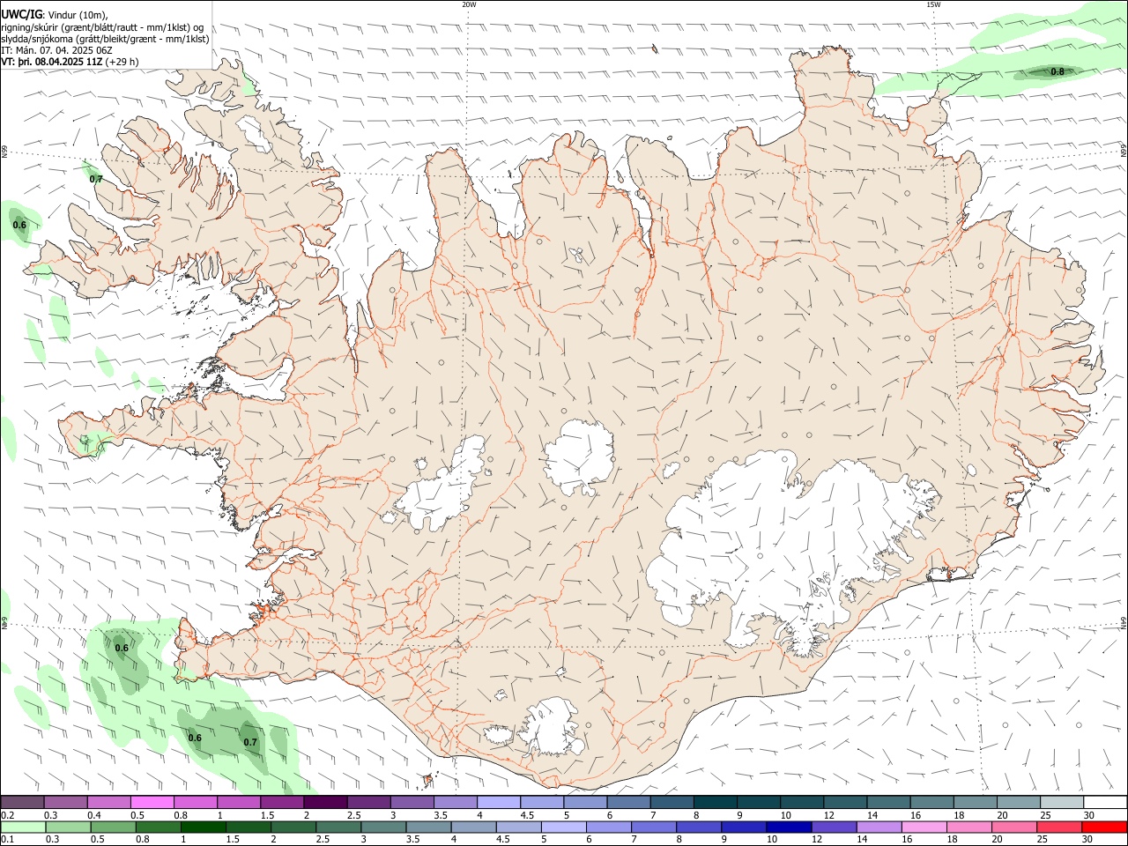The width and height of the screenshot is (1128, 846).
Task: Click the 4.5 tick label under the top scale
Action: click(x=526, y=815)
